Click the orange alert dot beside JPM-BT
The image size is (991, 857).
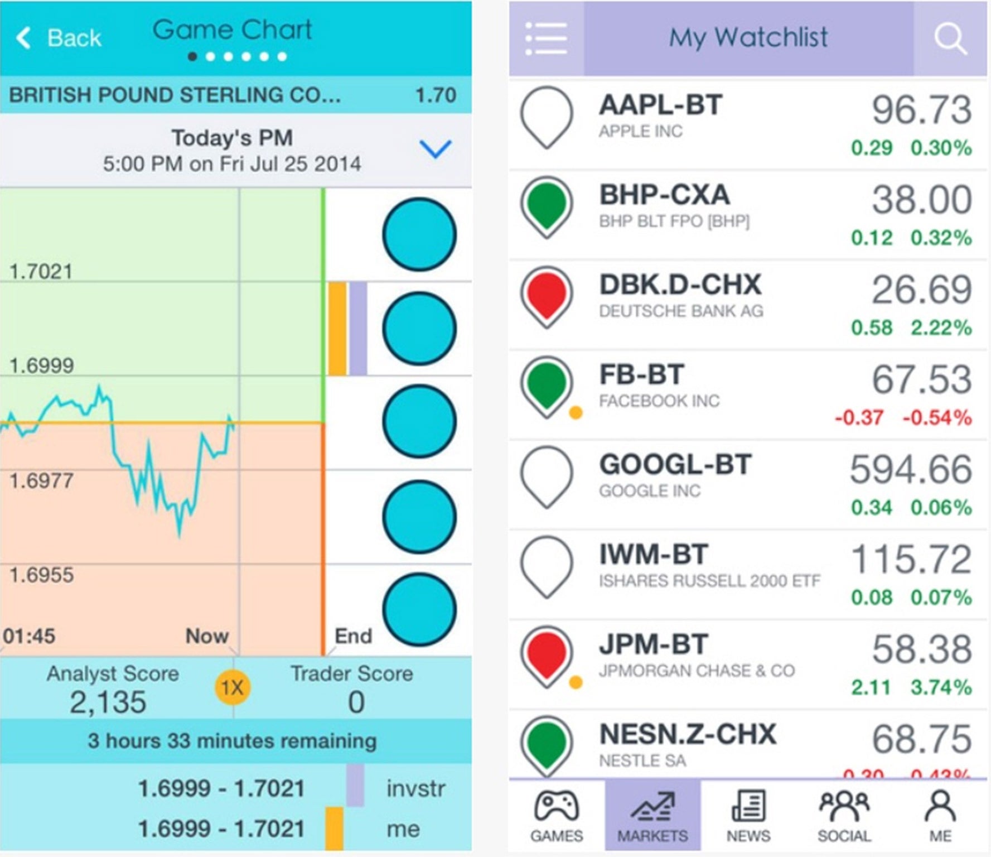click(576, 682)
